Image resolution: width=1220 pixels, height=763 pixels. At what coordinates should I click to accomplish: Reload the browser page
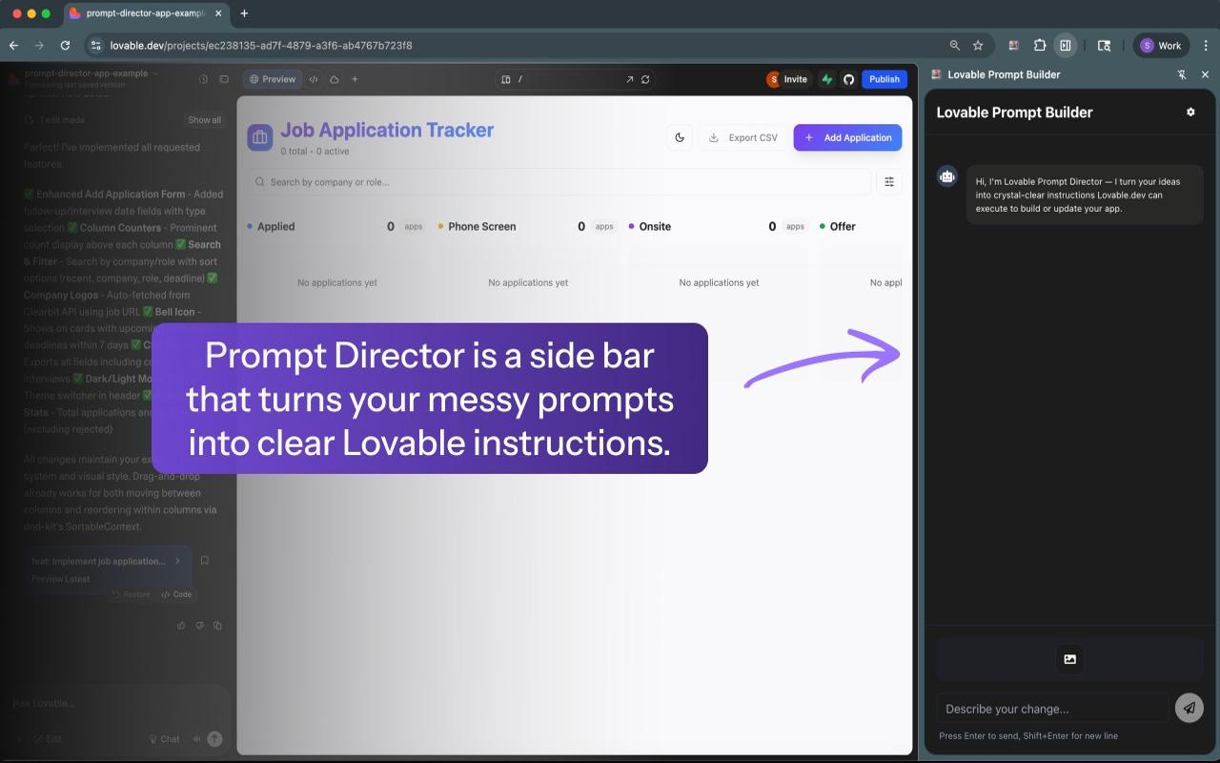click(x=65, y=45)
